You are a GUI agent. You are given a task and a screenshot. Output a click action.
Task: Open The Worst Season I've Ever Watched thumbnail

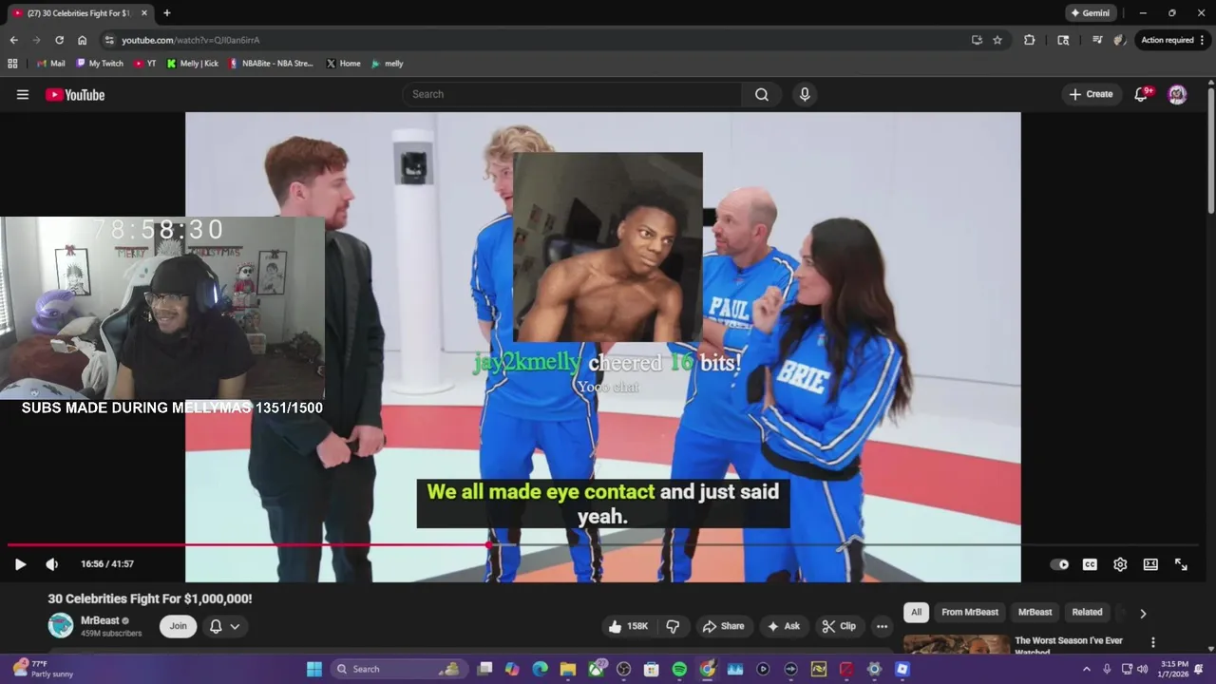(957, 645)
